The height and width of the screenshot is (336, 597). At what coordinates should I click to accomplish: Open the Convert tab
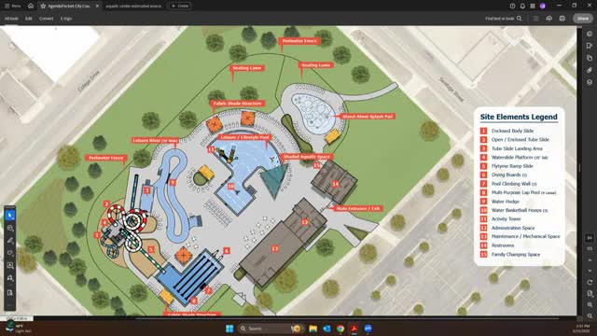tap(46, 19)
